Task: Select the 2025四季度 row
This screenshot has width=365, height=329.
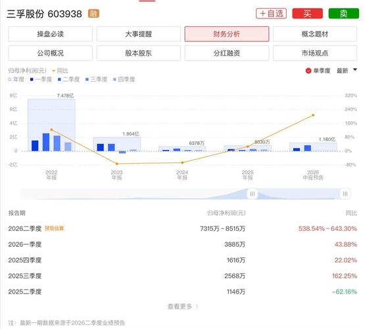Action: pyautogui.click(x=183, y=260)
